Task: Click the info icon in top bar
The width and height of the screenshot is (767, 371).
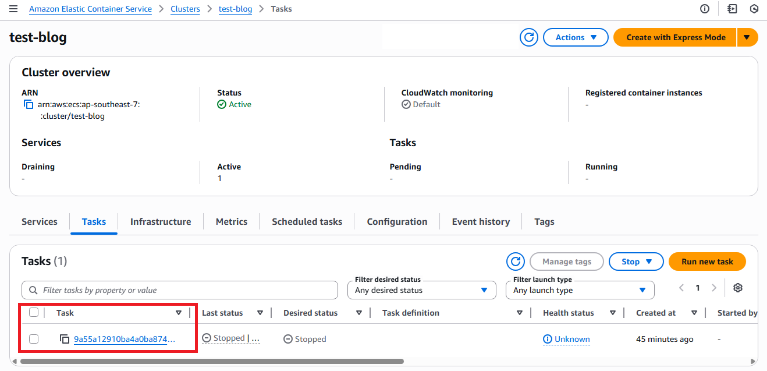Action: 705,9
